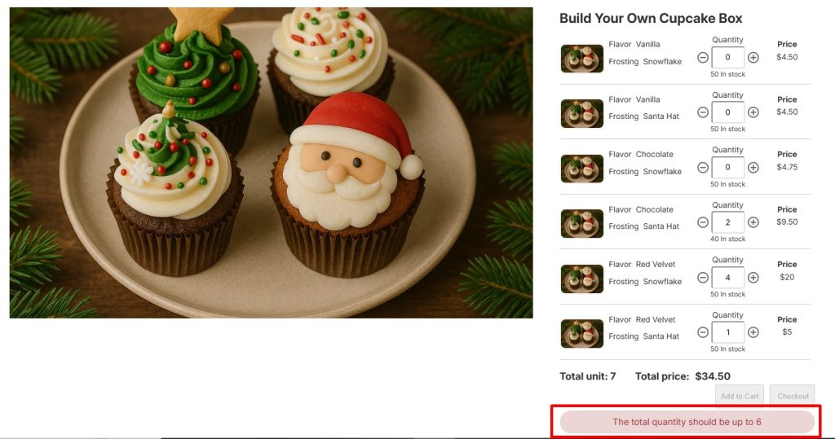This screenshot has height=439, width=835.
Task: Decrease Vanilla Snowflake quantity with minus icon
Action: click(x=703, y=58)
